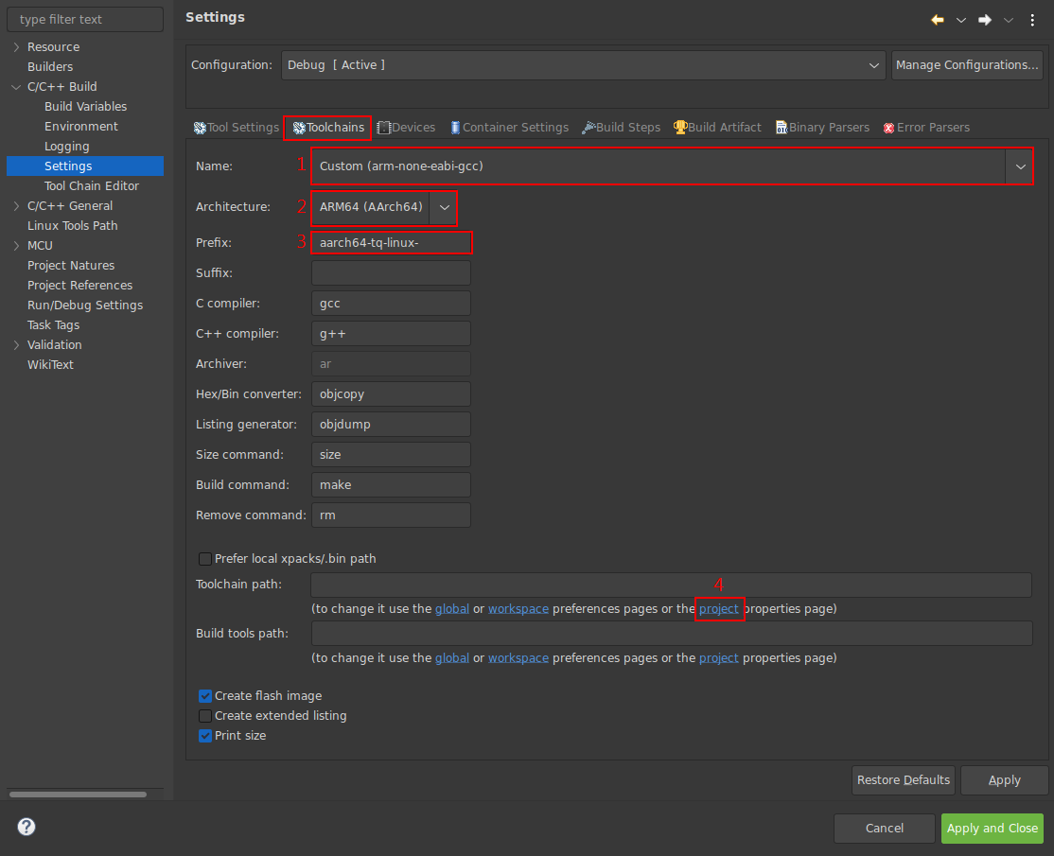This screenshot has width=1054, height=856.
Task: Click the Restore Defaults button
Action: [x=903, y=780]
